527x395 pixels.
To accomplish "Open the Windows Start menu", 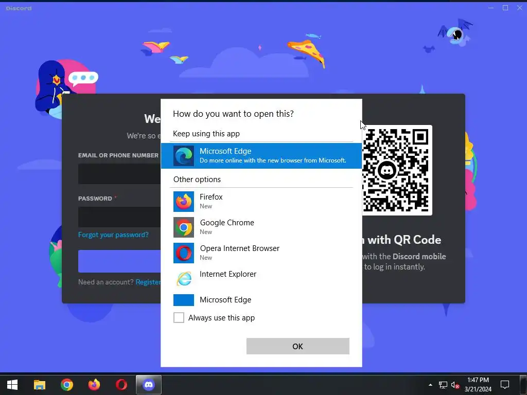I will coord(12,385).
